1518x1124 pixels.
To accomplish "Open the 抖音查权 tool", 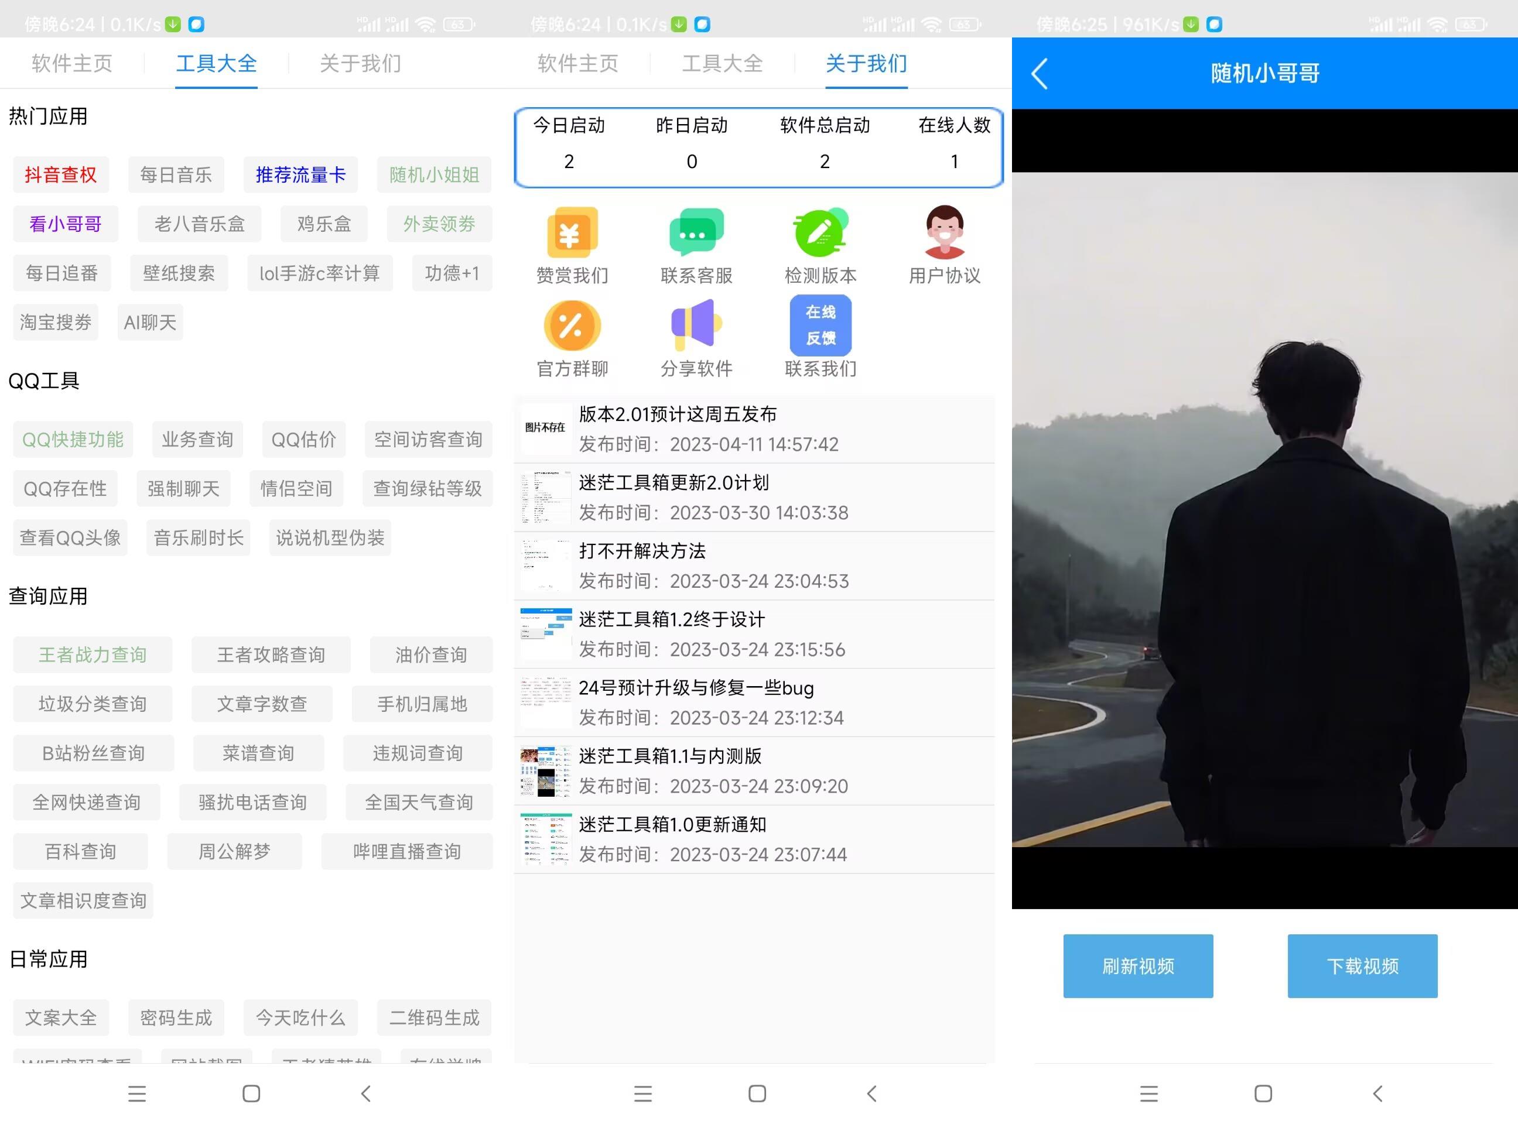I will pyautogui.click(x=60, y=175).
